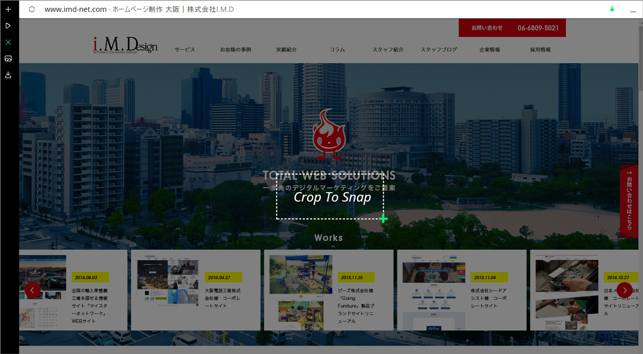Click the play triangle icon in sidebar
This screenshot has width=643, height=354.
tap(8, 25)
